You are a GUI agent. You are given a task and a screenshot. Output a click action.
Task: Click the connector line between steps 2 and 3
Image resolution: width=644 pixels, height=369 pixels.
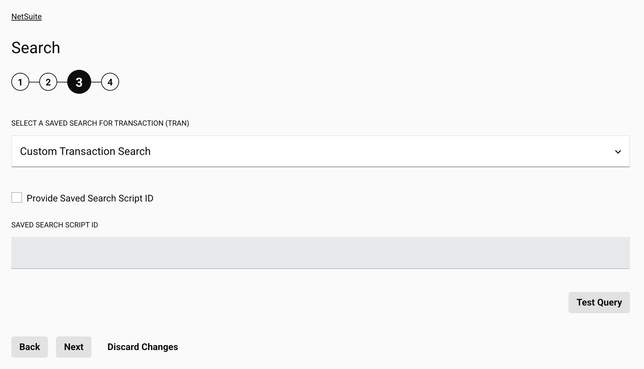pos(62,82)
